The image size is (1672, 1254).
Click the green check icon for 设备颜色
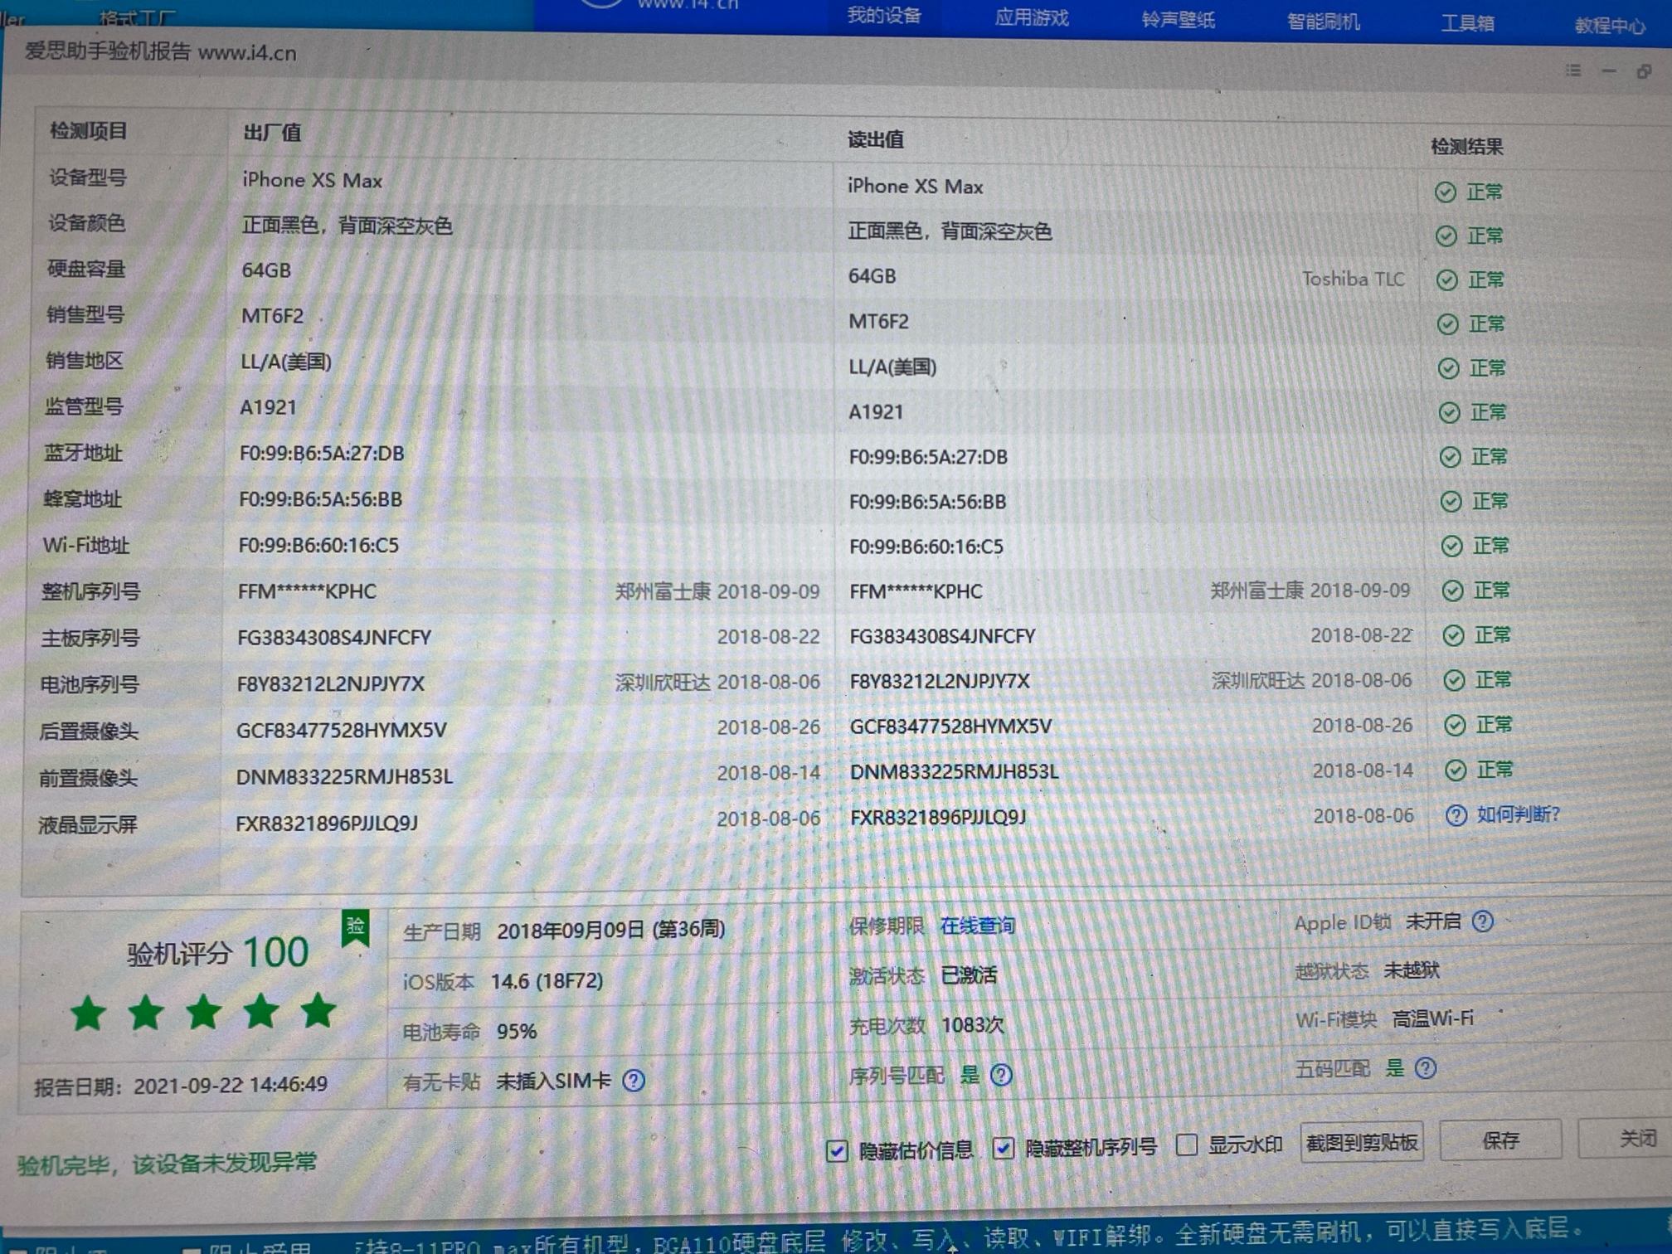(x=1446, y=236)
